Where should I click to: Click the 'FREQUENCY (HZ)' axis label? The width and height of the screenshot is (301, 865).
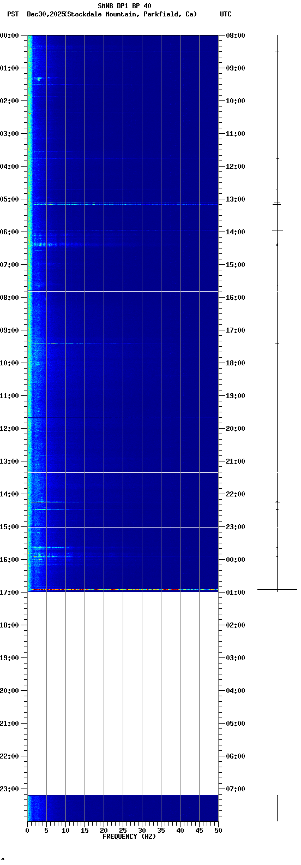(x=129, y=837)
